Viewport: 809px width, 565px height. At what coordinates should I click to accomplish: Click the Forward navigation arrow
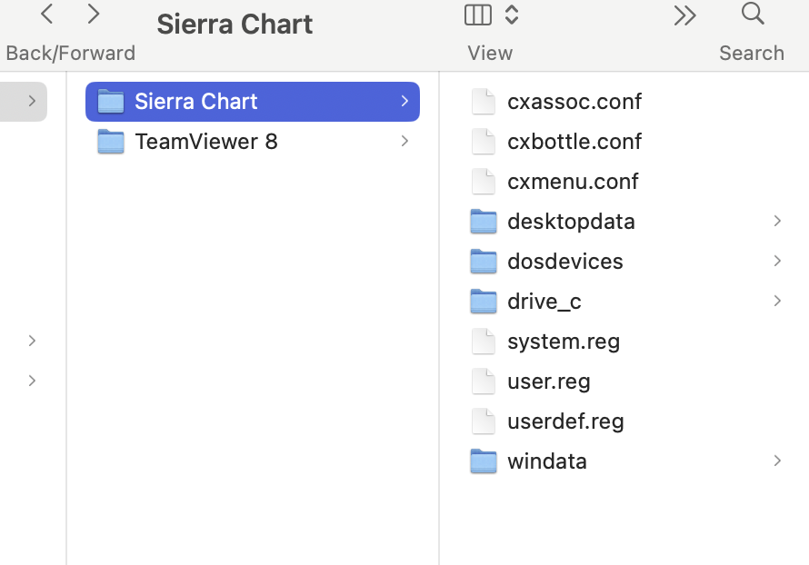point(93,14)
